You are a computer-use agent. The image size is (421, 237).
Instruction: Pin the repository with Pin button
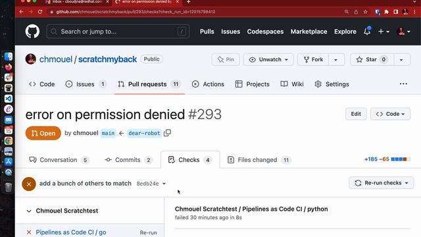(x=226, y=59)
